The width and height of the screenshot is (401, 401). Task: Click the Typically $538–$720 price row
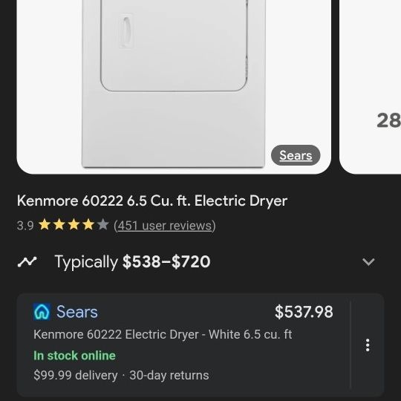point(196,262)
